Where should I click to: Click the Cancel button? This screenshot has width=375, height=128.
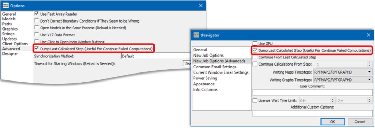359,121
